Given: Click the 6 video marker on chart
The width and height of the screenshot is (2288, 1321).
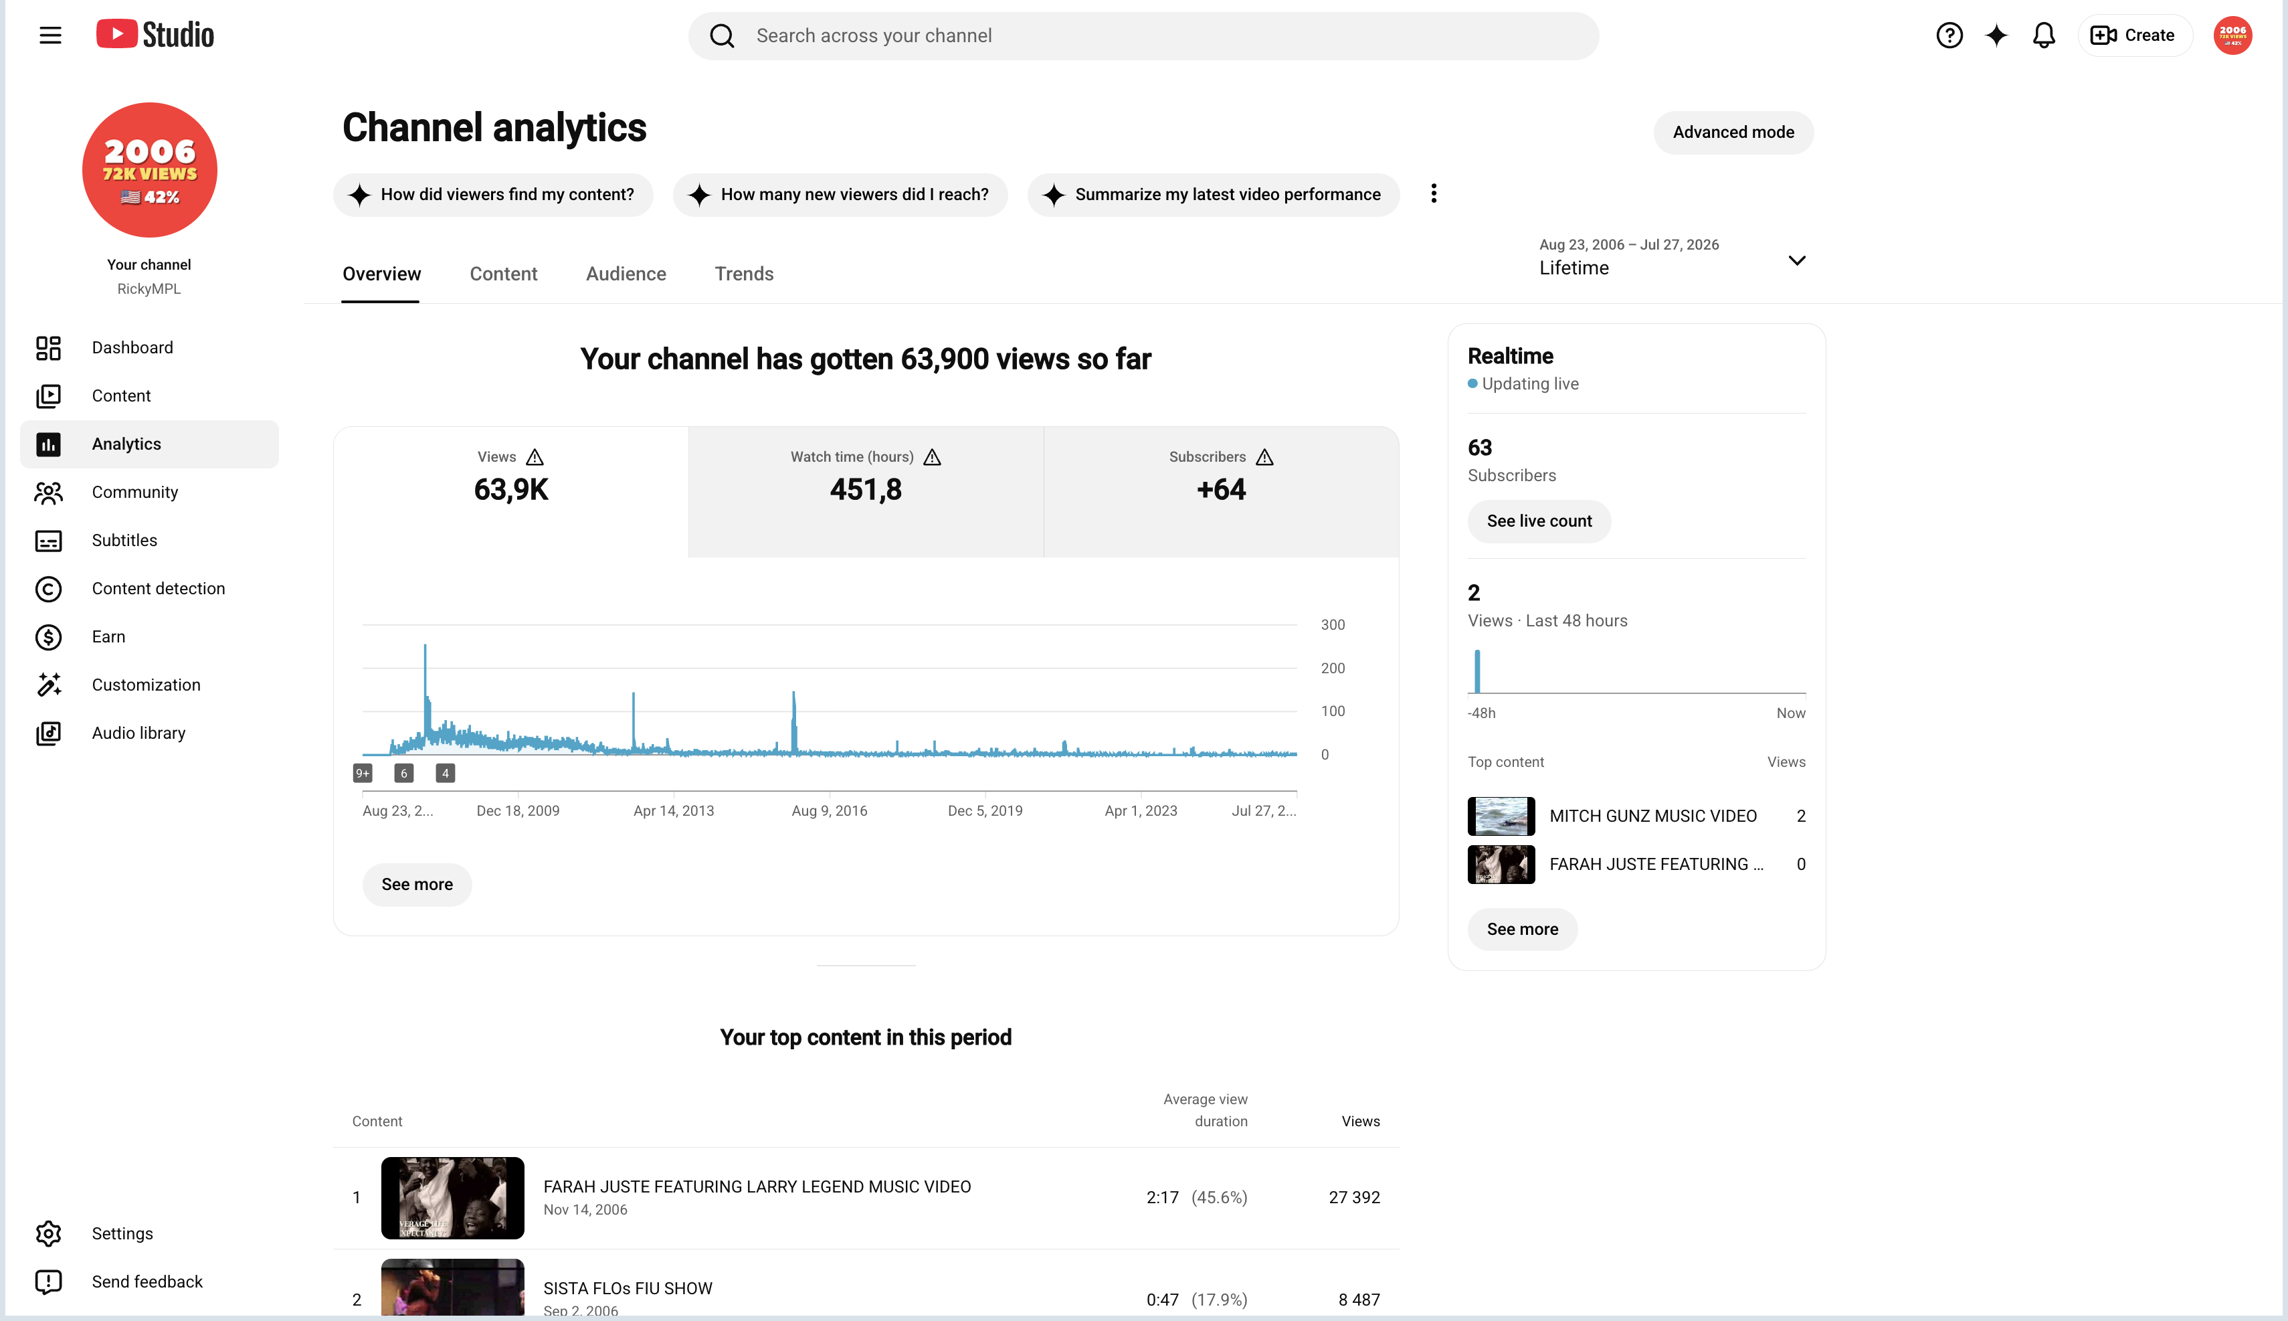Looking at the screenshot, I should pos(405,773).
